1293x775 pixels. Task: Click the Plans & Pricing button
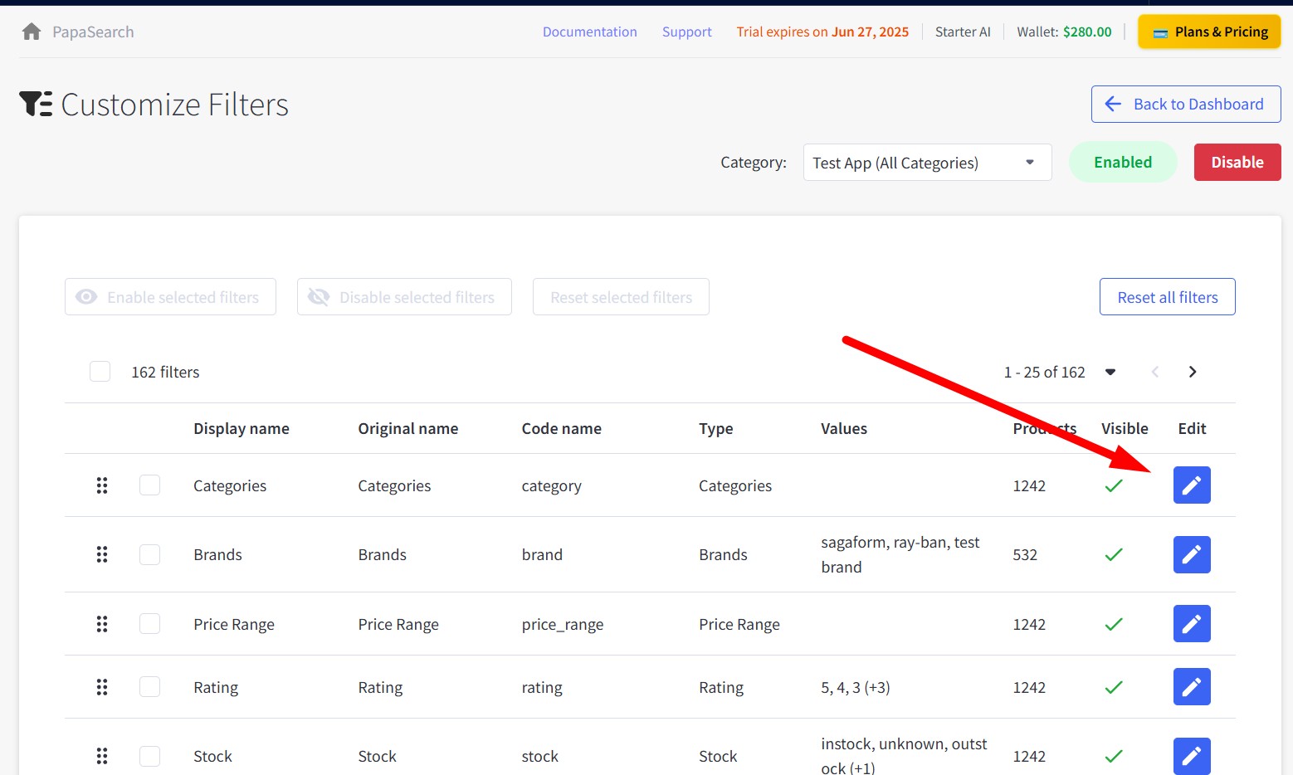click(1209, 32)
